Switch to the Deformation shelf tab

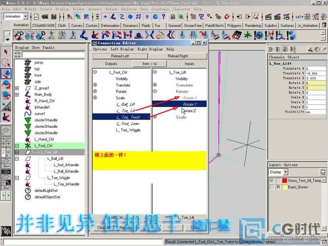[x=110, y=25]
